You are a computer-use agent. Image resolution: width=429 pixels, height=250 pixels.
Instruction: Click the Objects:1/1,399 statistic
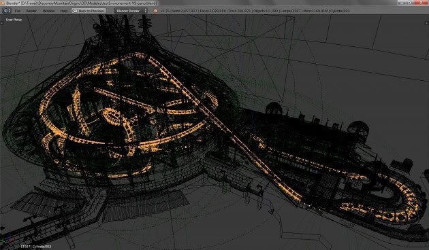click(266, 11)
